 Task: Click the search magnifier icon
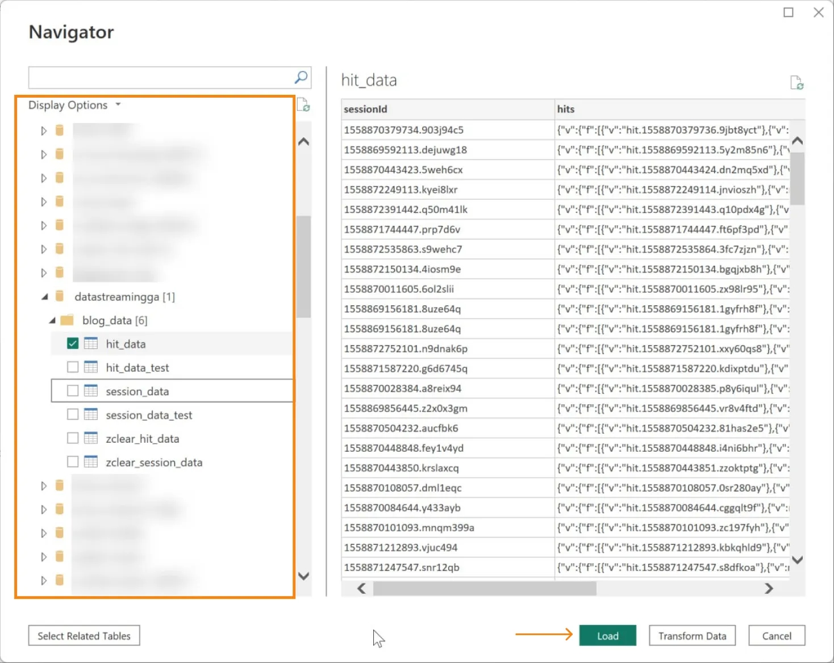click(301, 77)
